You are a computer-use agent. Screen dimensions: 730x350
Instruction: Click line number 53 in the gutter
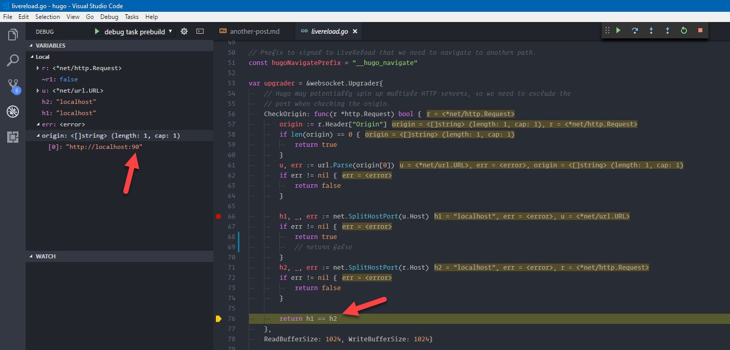[x=232, y=83]
